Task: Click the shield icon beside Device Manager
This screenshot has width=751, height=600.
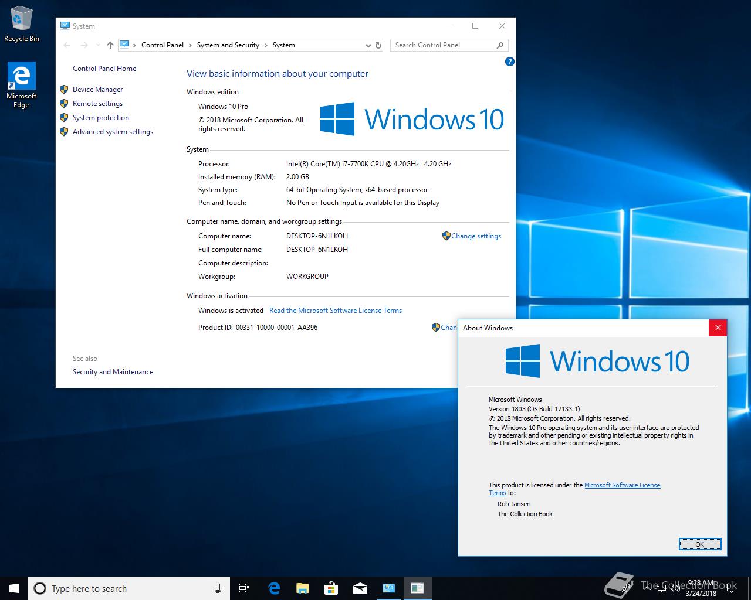Action: point(64,90)
